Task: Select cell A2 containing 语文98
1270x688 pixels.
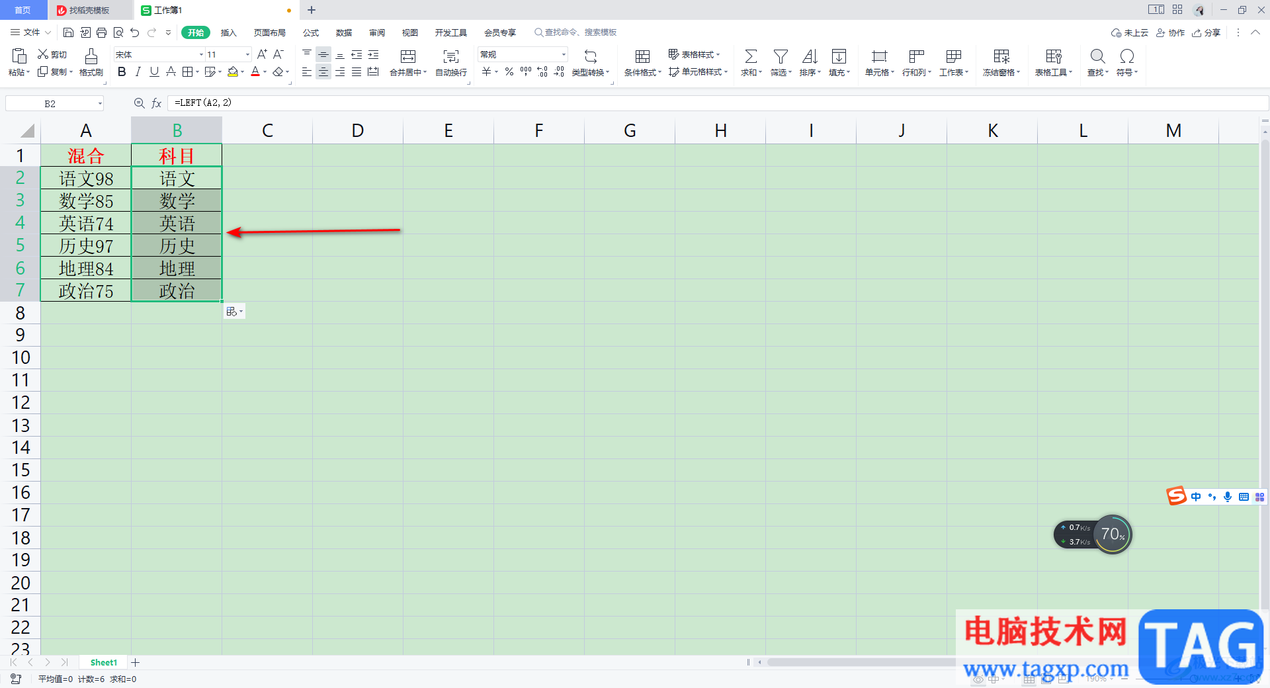Action: click(x=86, y=179)
